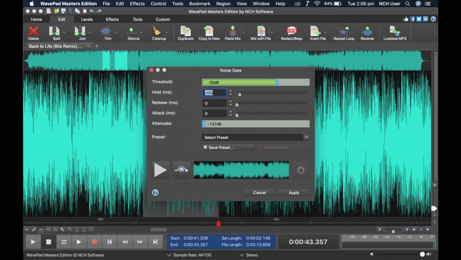This screenshot has height=260, width=461.
Task: Select the Split tool icon
Action: point(55,31)
